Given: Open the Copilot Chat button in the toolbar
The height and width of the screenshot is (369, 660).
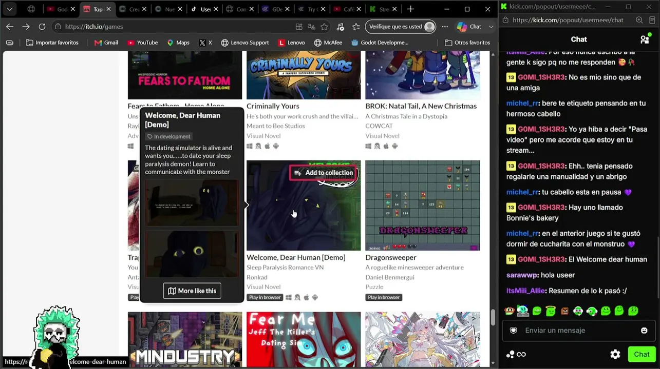Looking at the screenshot, I should (469, 27).
